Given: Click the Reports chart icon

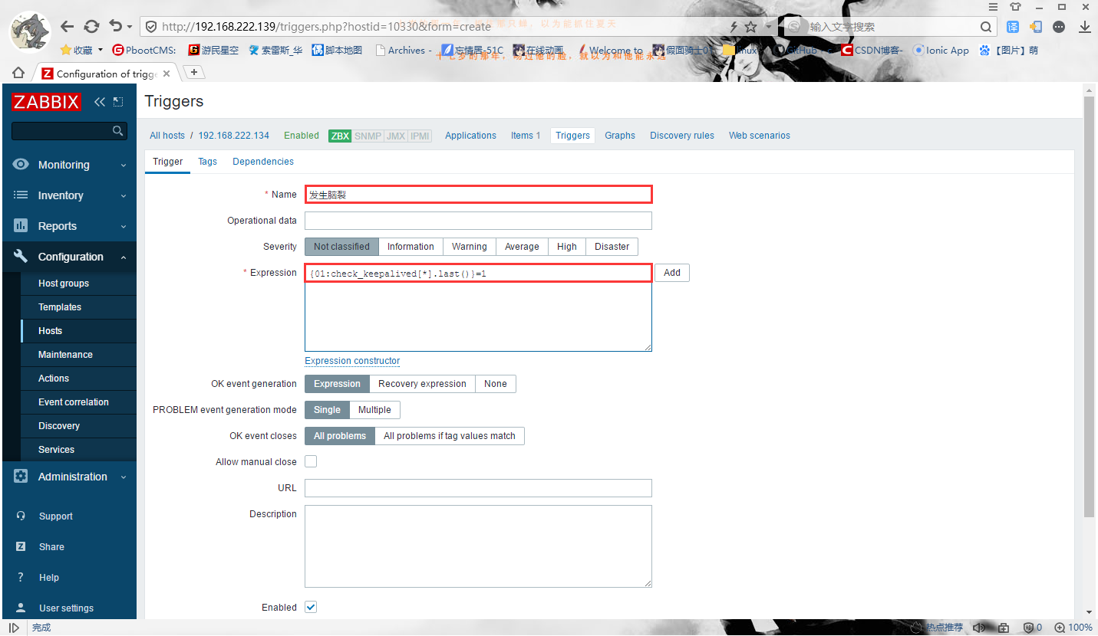Looking at the screenshot, I should [x=21, y=226].
